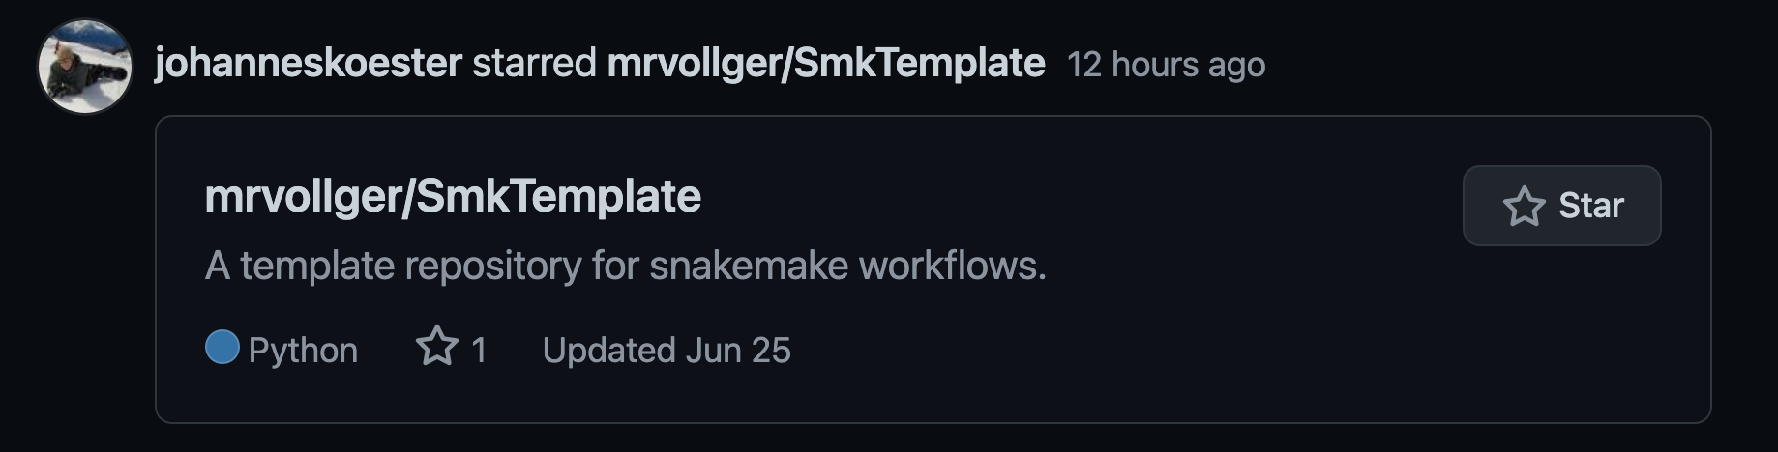Click the star outline icon in Star button
The image size is (1778, 452).
coord(1524,206)
